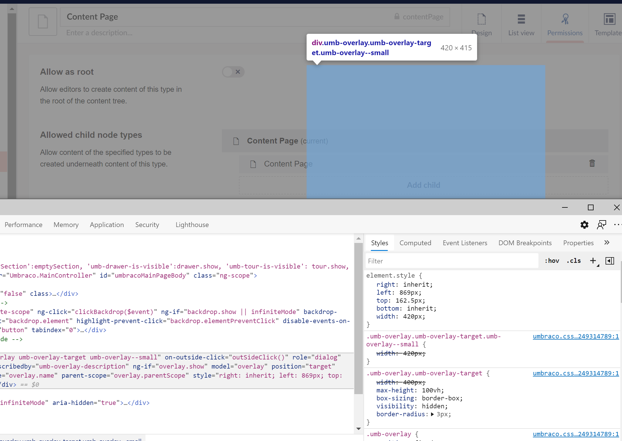The height and width of the screenshot is (441, 622).
Task: Open the new rule dropdown arrow
Action: 598,265
